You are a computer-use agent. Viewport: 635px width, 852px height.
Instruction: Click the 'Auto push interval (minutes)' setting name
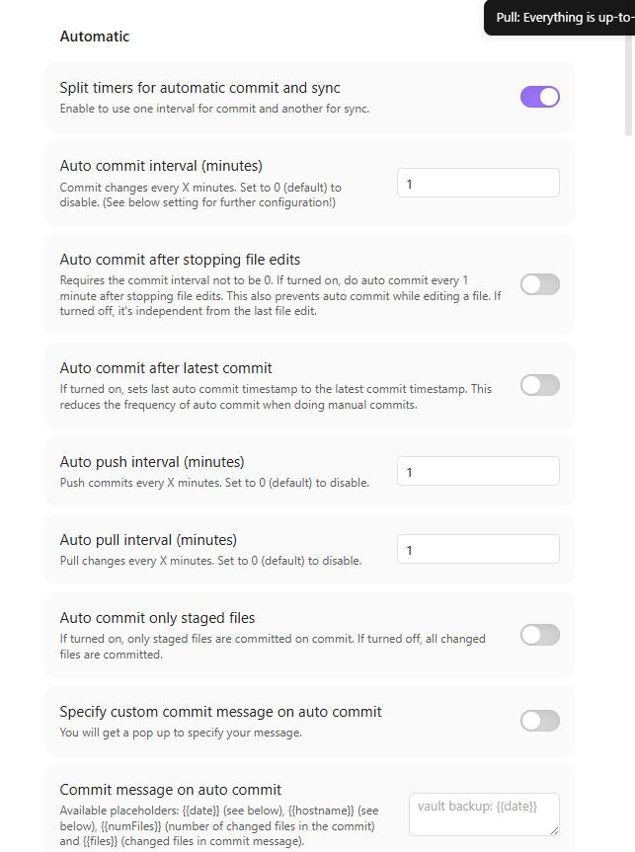[x=152, y=461]
